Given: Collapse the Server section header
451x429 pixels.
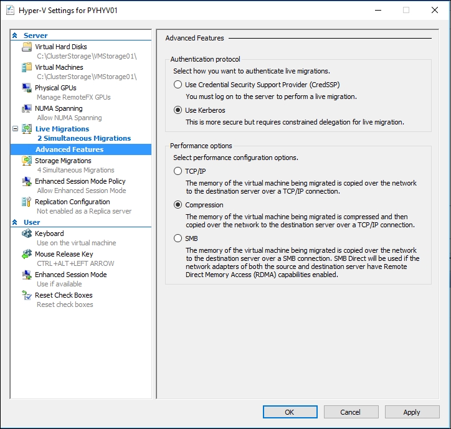Looking at the screenshot, I should pyautogui.click(x=16, y=35).
